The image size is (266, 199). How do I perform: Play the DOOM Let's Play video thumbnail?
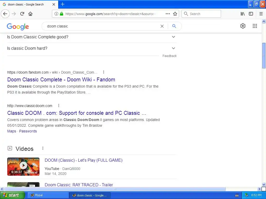tap(23, 167)
